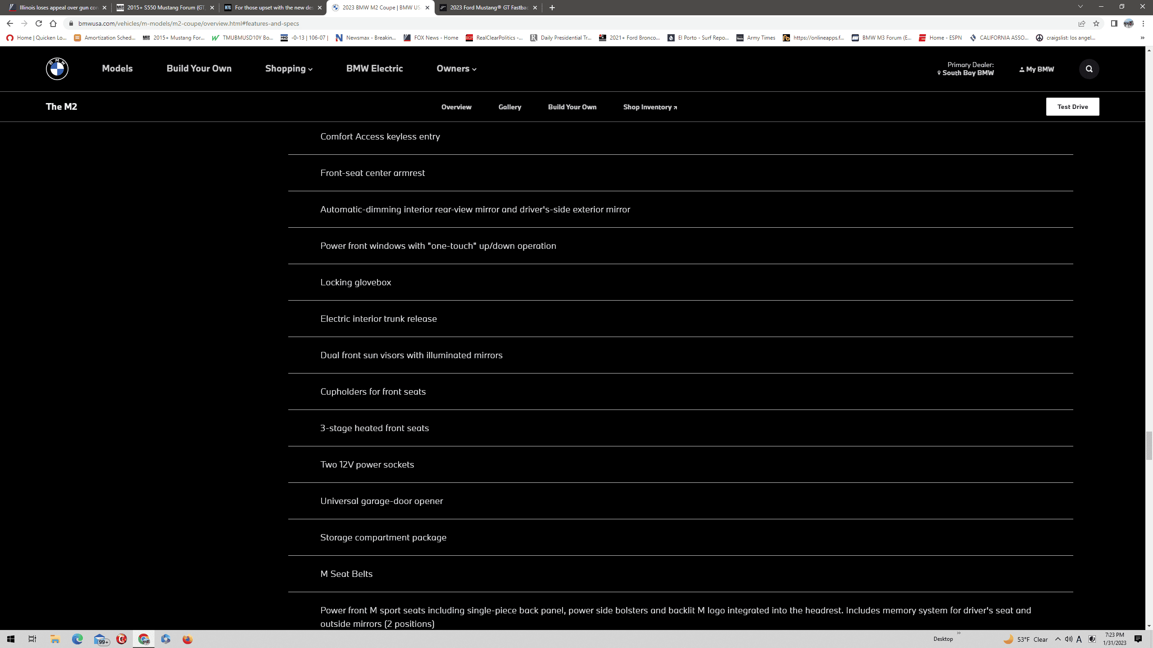Open the Desktop toolbar in the taskbar
This screenshot has height=648, width=1153.
943,639
